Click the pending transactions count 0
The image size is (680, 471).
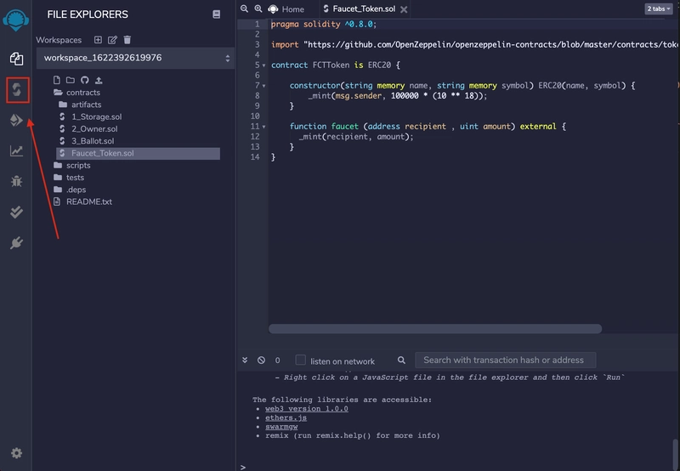[278, 360]
